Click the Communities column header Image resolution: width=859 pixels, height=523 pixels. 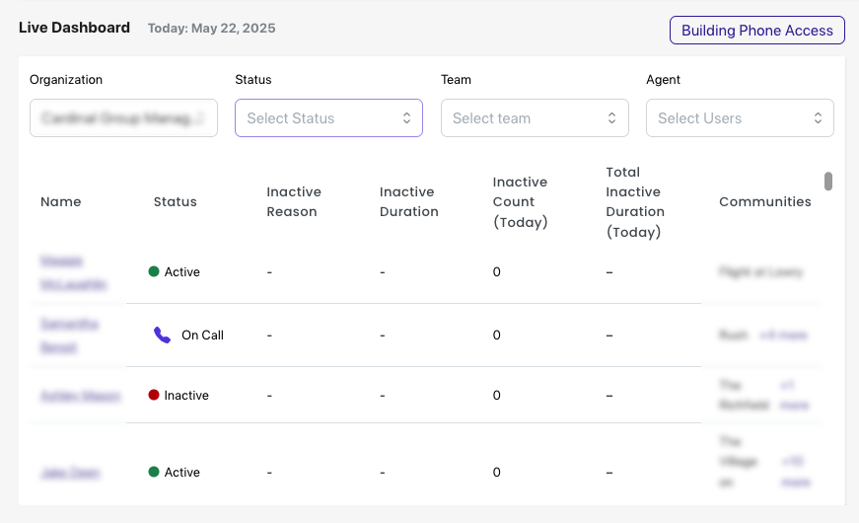click(x=765, y=201)
